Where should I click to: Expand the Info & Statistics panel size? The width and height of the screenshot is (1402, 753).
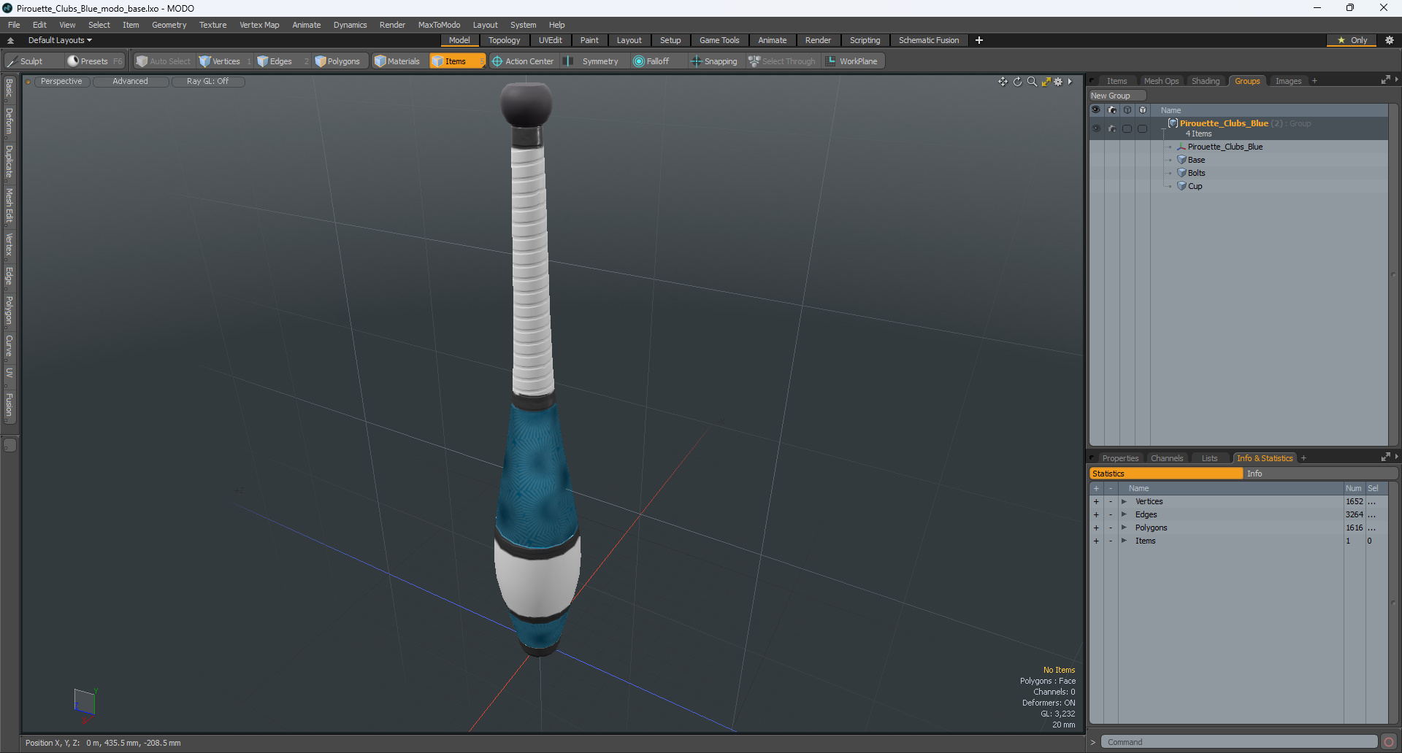[1385, 457]
